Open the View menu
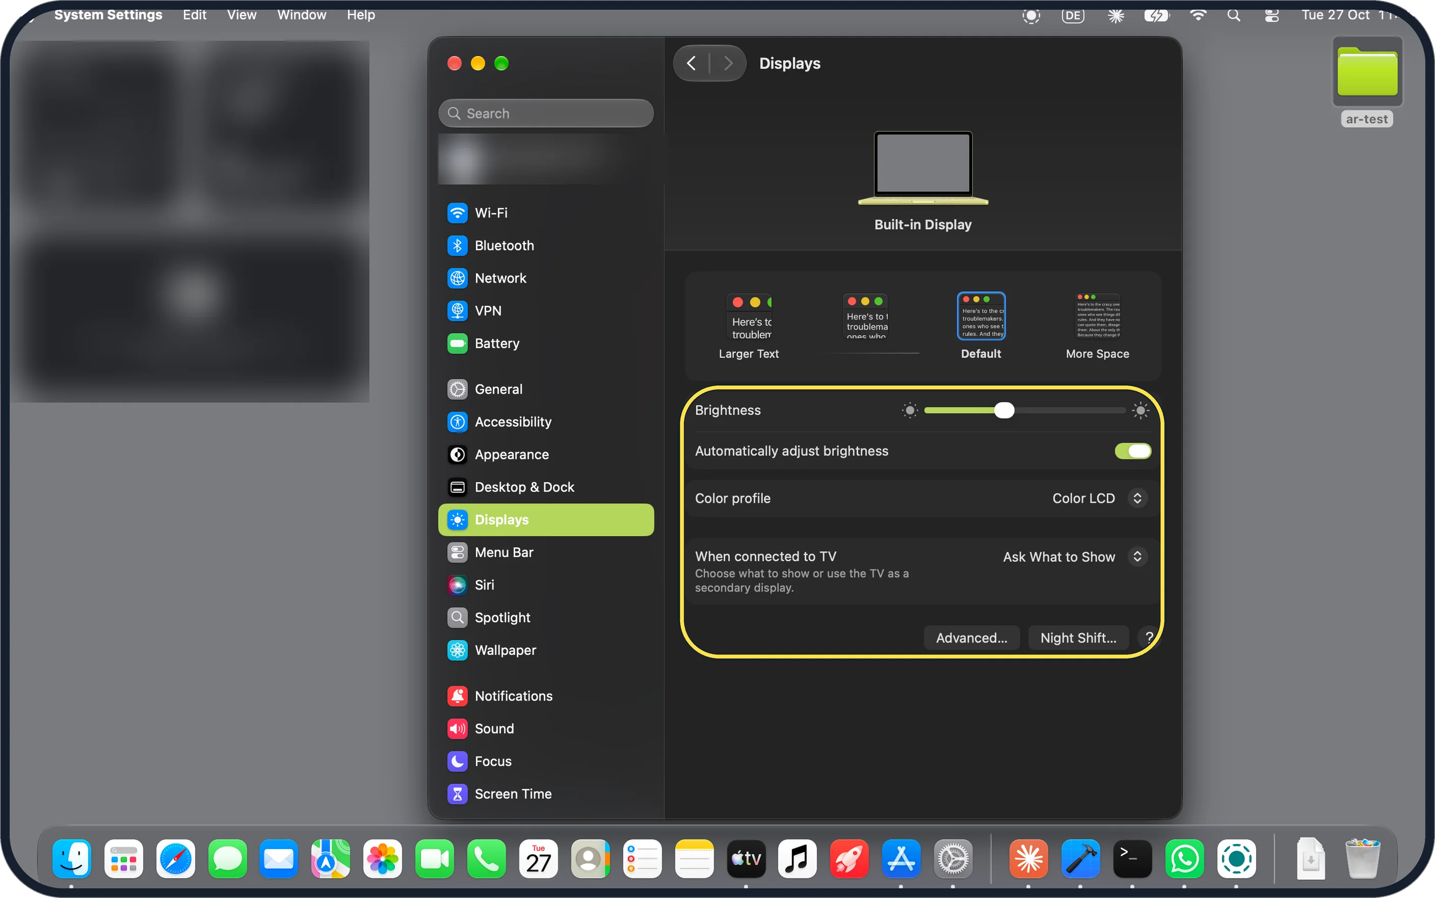 click(241, 15)
